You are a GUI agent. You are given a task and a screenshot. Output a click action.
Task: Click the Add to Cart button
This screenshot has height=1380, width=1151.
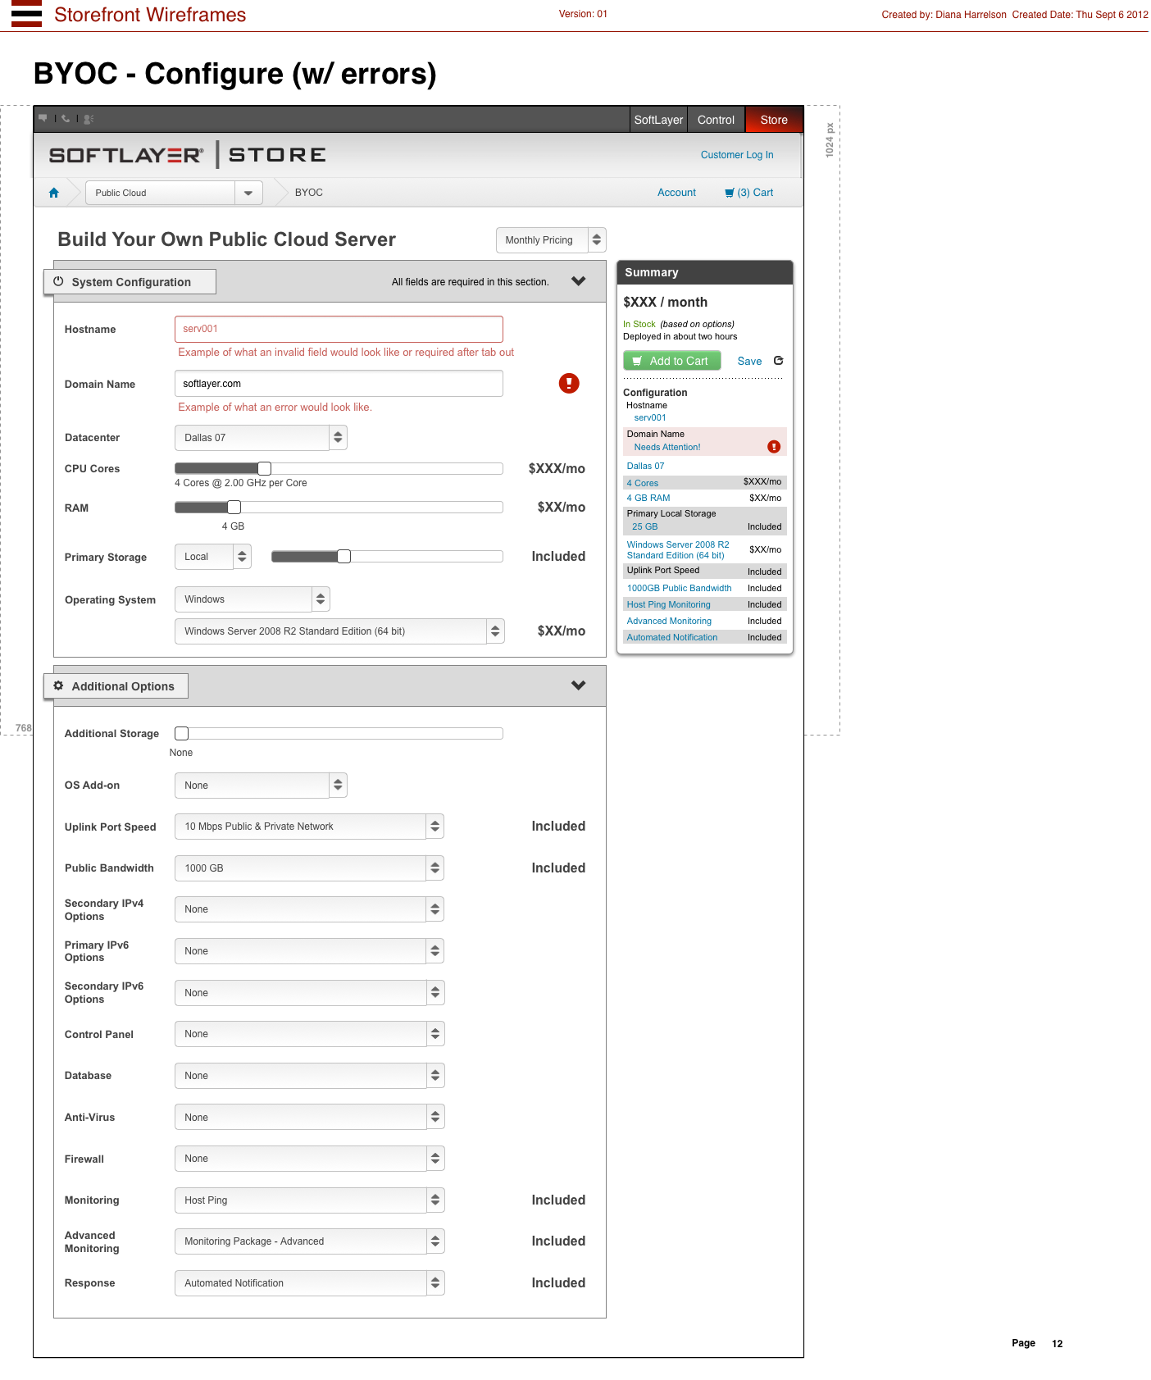672,361
